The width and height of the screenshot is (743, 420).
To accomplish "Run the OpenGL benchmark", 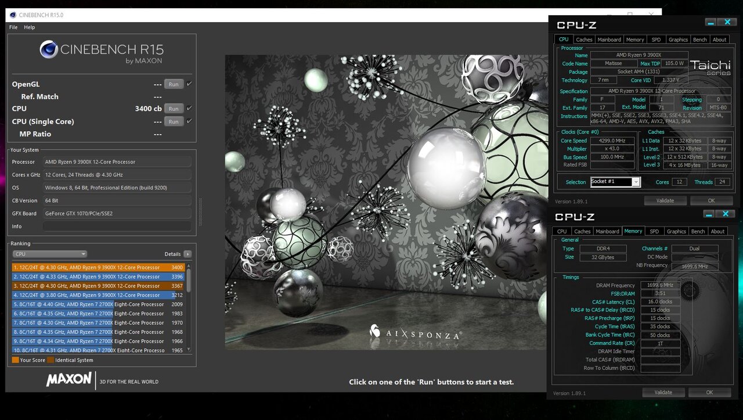I will (x=174, y=84).
